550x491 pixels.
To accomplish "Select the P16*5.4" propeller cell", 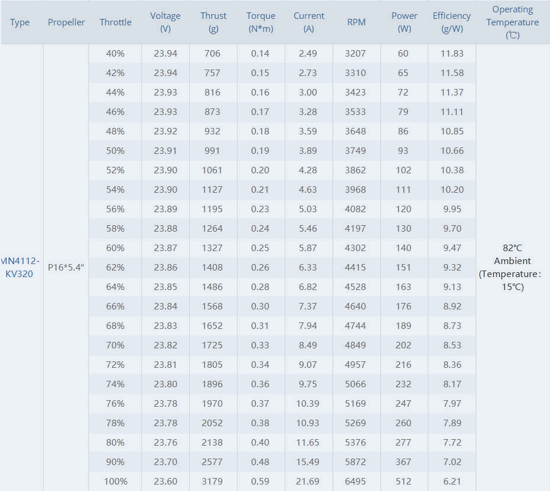I will [x=66, y=267].
